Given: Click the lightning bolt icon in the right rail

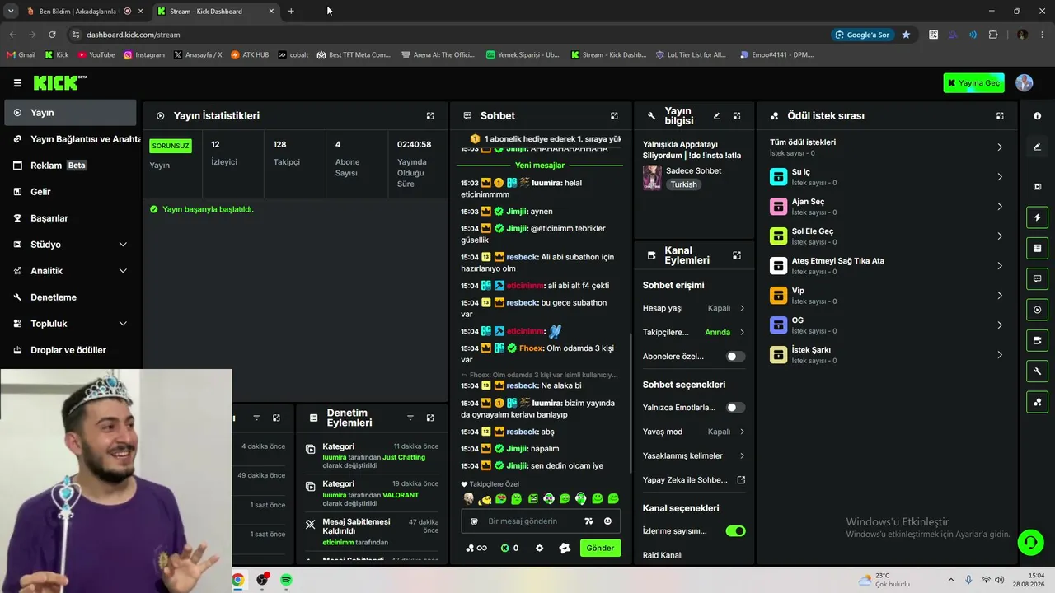Looking at the screenshot, I should pyautogui.click(x=1037, y=217).
